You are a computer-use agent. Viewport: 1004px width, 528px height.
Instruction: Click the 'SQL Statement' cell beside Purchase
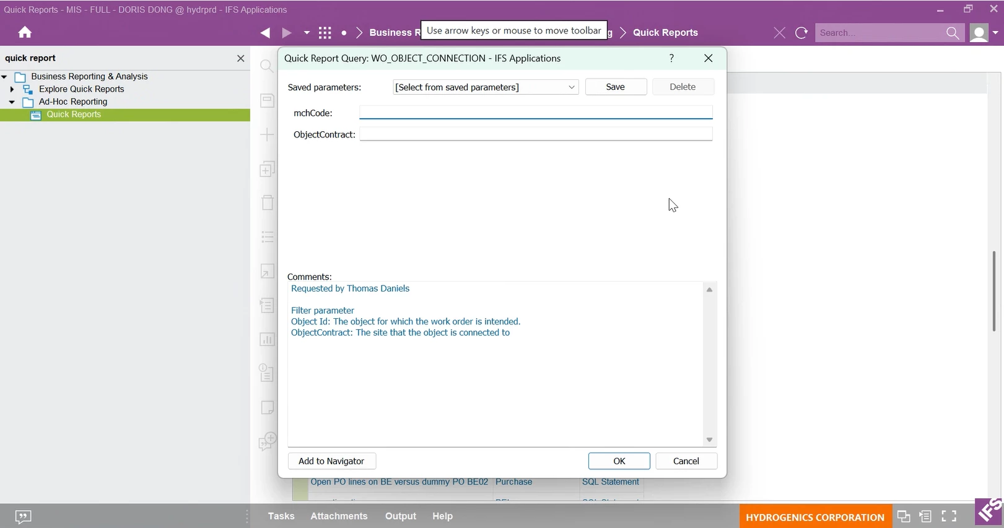pos(611,482)
